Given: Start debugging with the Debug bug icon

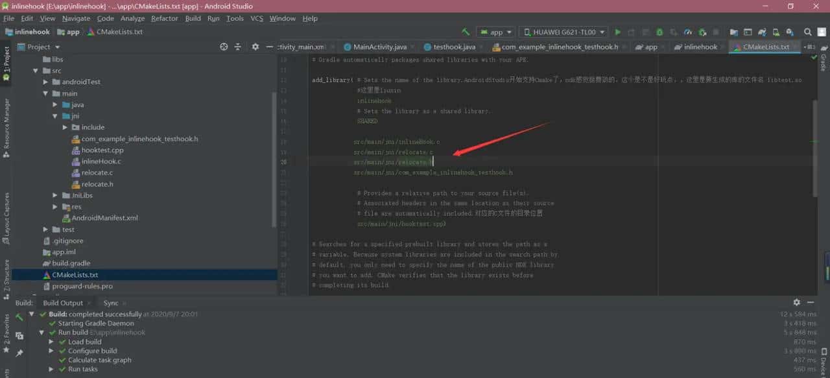Looking at the screenshot, I should [659, 32].
